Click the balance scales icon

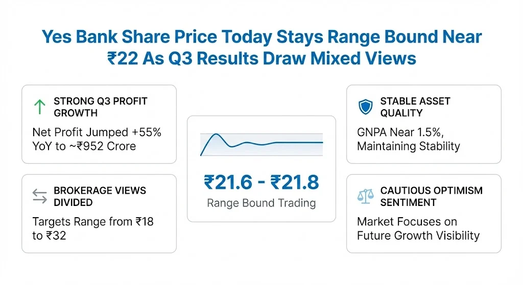pos(366,196)
